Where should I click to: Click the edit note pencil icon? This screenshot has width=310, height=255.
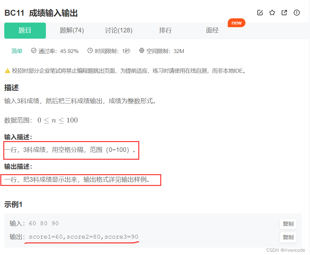260,13
